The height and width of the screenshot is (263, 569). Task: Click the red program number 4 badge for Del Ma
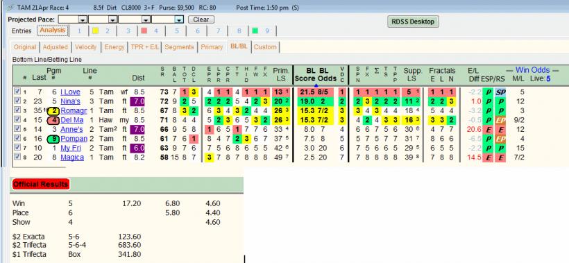click(x=53, y=120)
